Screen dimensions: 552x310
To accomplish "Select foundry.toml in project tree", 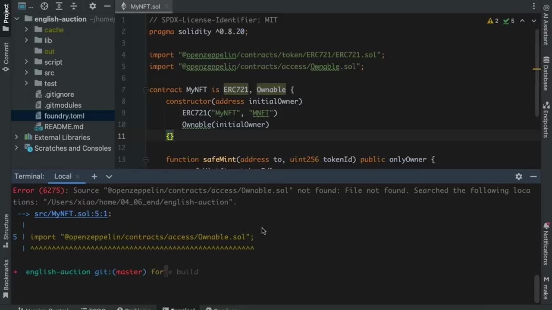I will pyautogui.click(x=64, y=116).
